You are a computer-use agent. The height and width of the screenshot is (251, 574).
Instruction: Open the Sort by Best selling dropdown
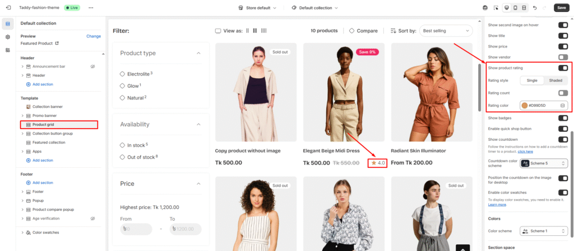tap(446, 31)
